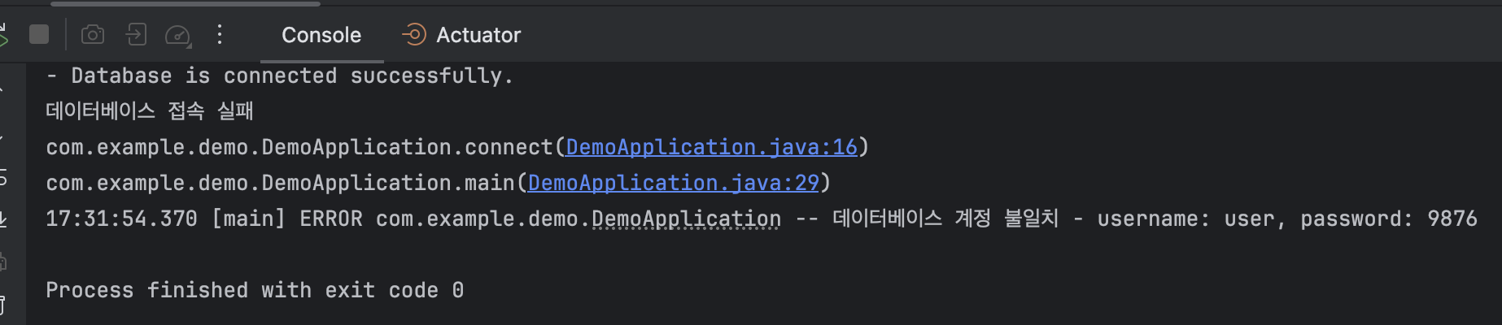Click 'Process finished with exit code 0'
1502x325 pixels.
coord(255,290)
